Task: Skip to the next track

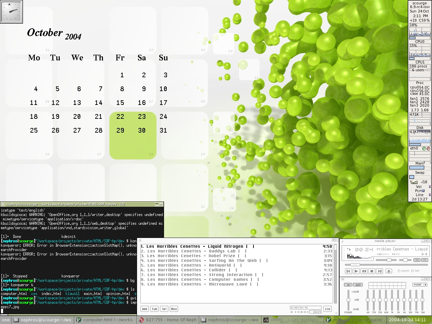Action: (380, 271)
